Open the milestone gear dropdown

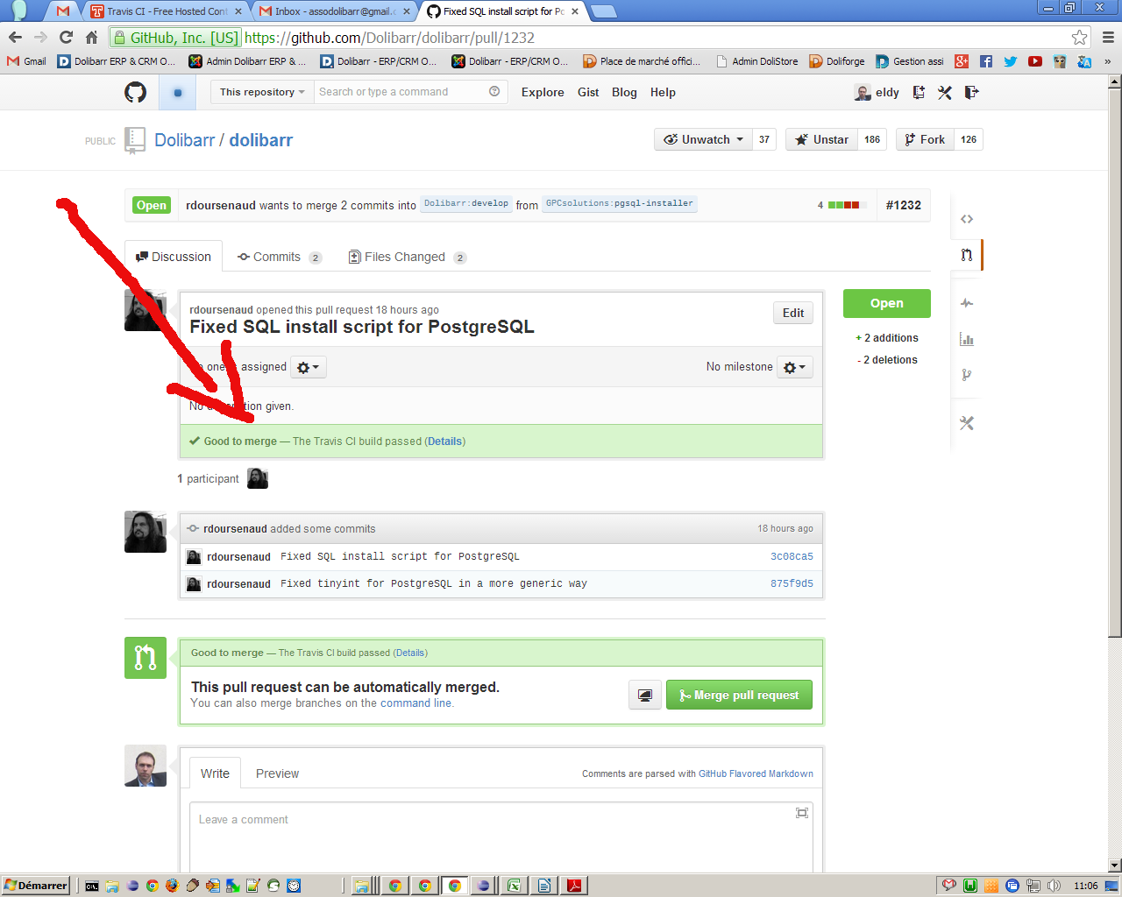[794, 367]
